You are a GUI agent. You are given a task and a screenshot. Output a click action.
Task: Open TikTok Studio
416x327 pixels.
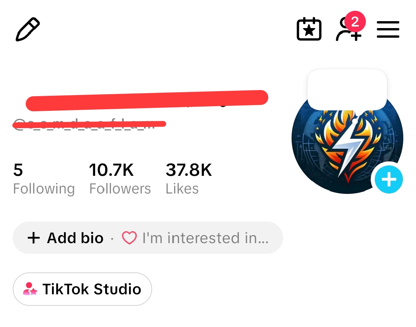point(82,289)
